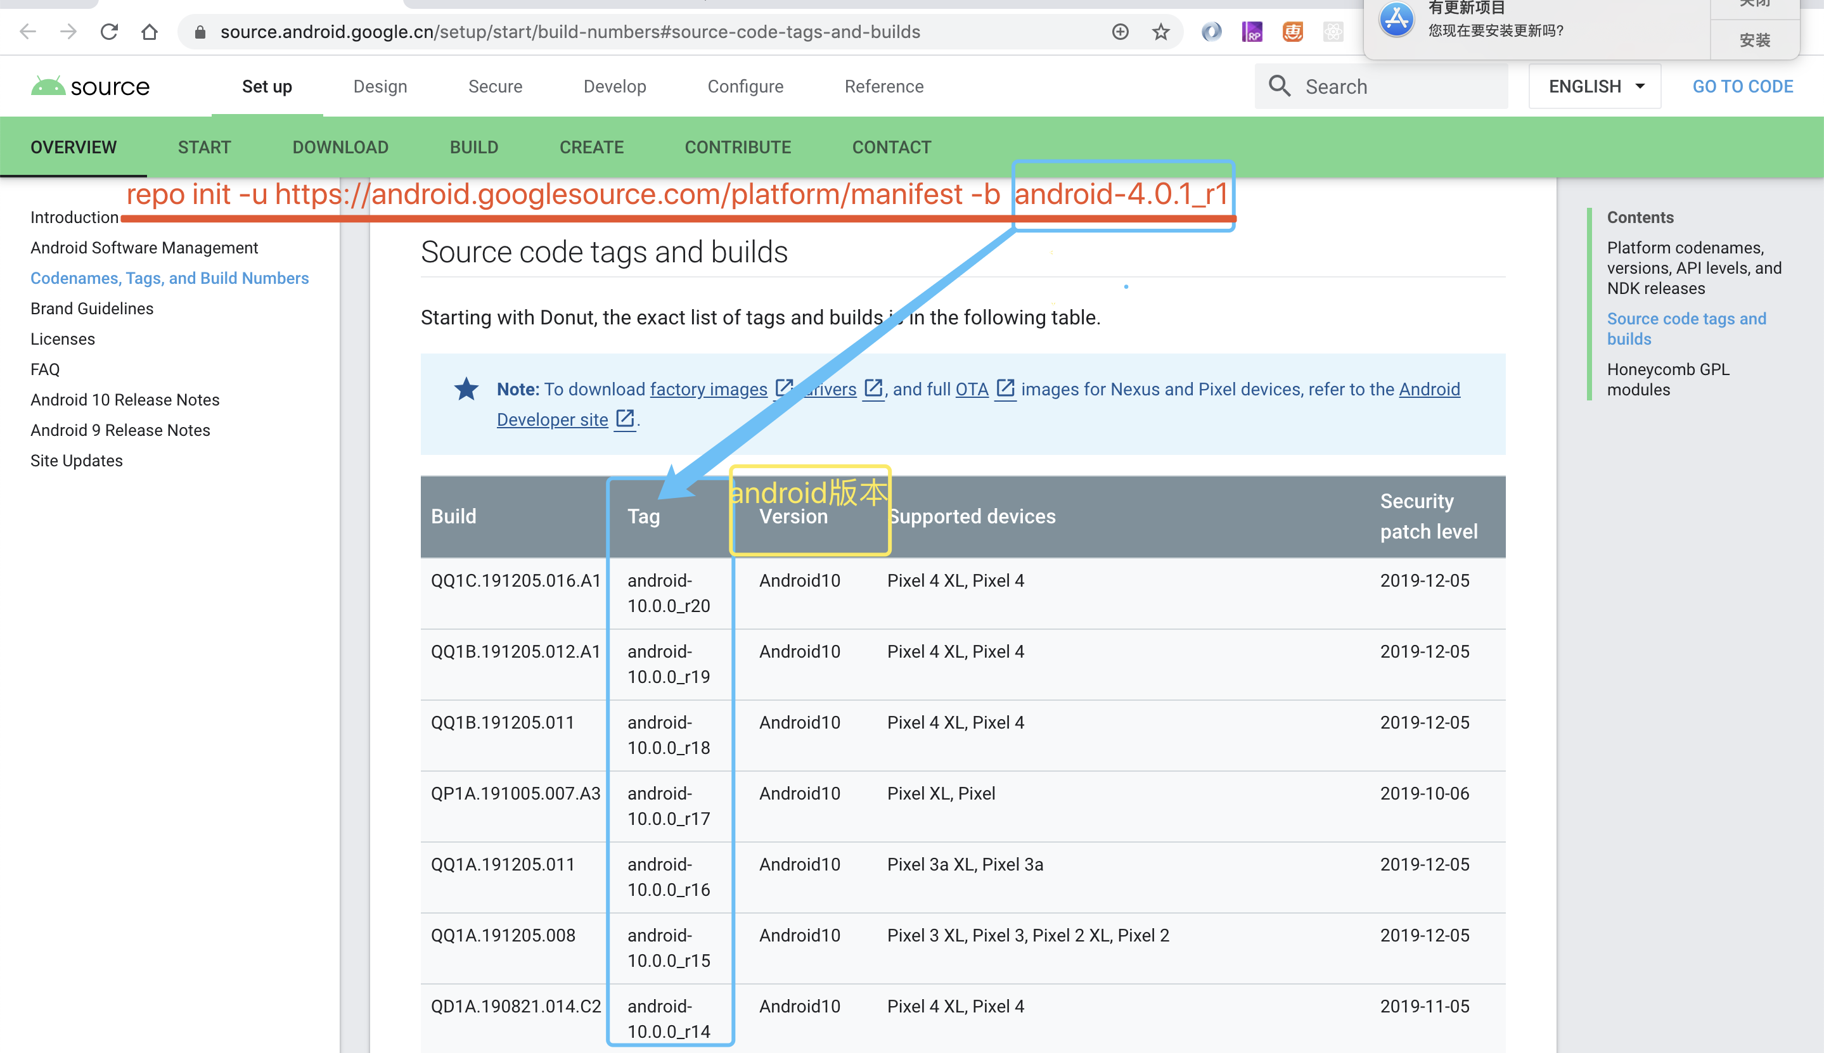Open the faded atom extension icon
This screenshot has height=1053, width=1824.
coord(1333,32)
